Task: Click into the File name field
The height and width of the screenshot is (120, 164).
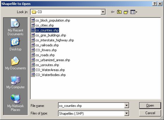Action: point(91,105)
